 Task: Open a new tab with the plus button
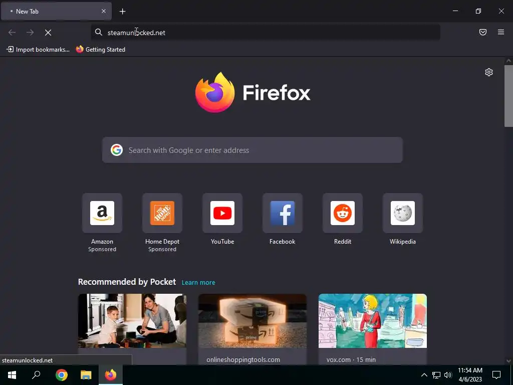pyautogui.click(x=122, y=12)
